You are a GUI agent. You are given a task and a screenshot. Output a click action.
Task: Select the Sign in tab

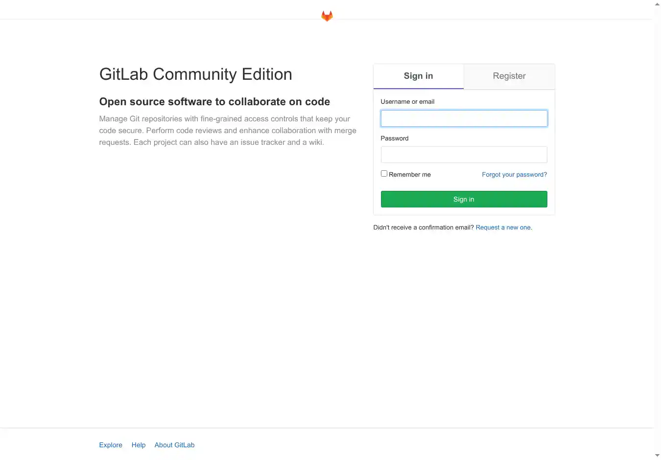click(418, 76)
